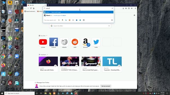This screenshot has height=95, width=170.
Task: Expand the Top Sites section dropdown
Action: (x=47, y=36)
